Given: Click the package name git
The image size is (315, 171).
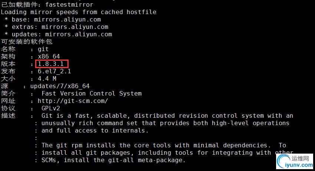Looking at the screenshot, I should pos(43,49).
